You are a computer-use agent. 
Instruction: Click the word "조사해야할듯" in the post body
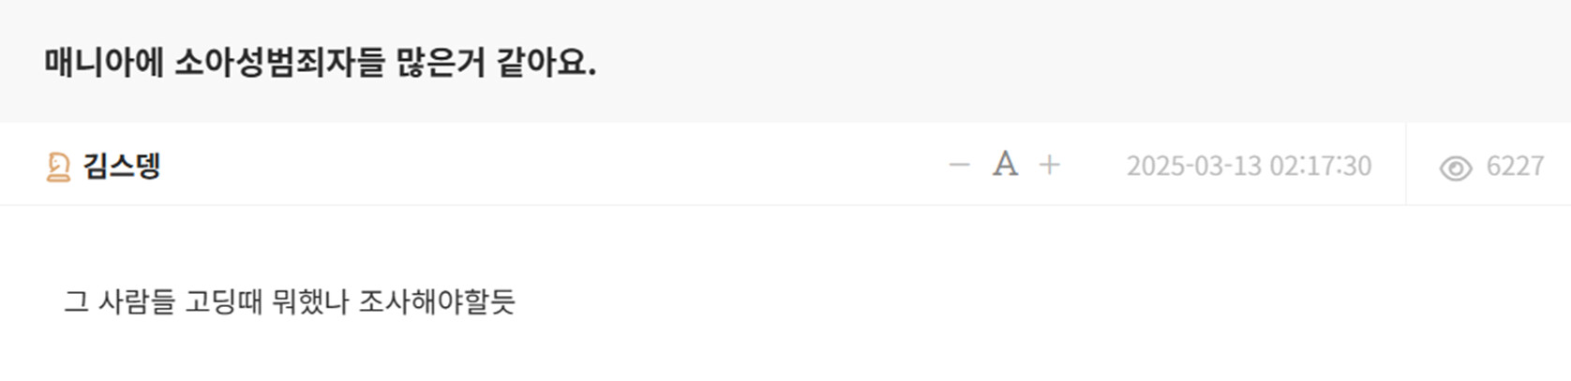coord(437,301)
